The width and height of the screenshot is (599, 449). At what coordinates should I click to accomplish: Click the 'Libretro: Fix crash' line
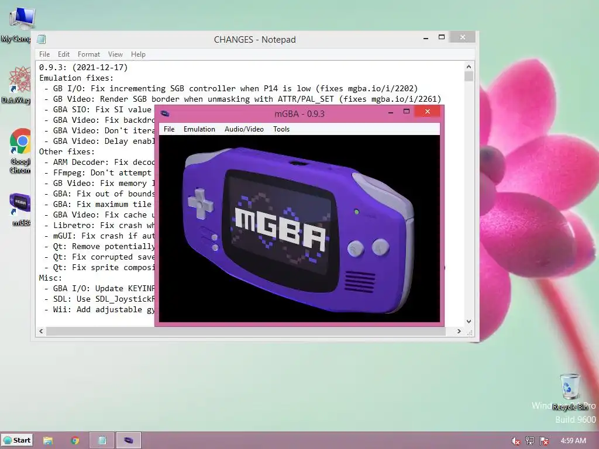[99, 225]
